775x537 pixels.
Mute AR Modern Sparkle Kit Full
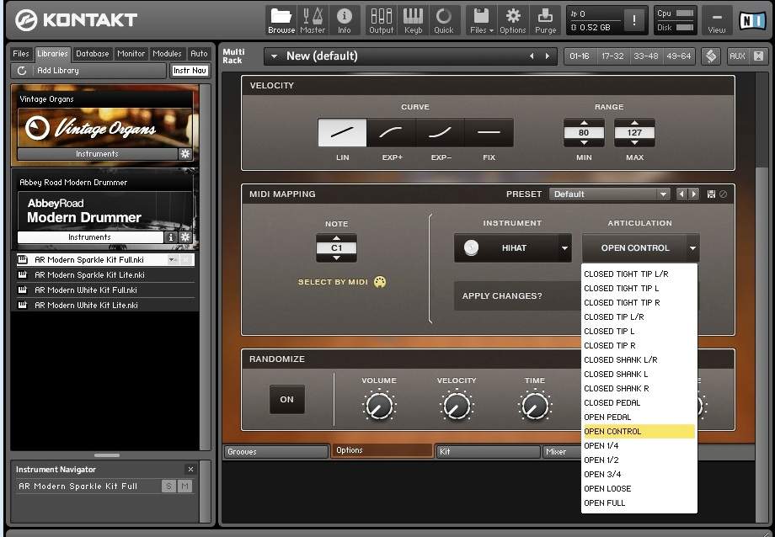[x=184, y=486]
